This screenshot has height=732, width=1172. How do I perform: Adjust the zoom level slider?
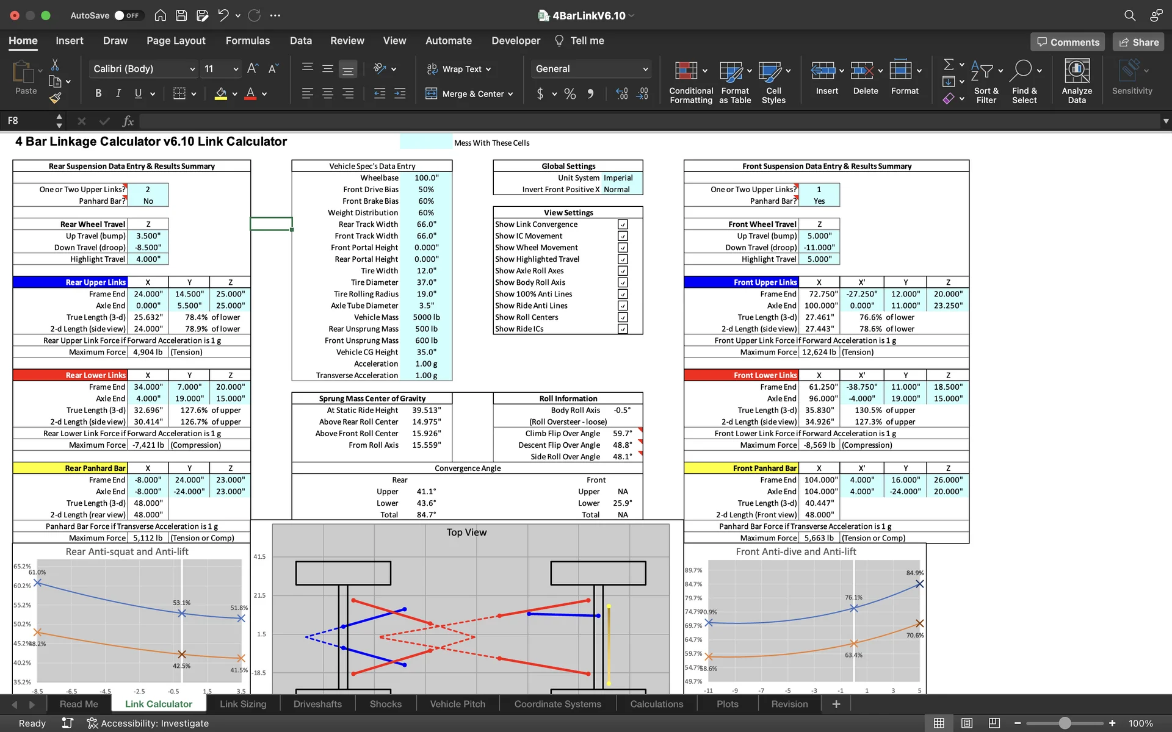[1065, 723]
